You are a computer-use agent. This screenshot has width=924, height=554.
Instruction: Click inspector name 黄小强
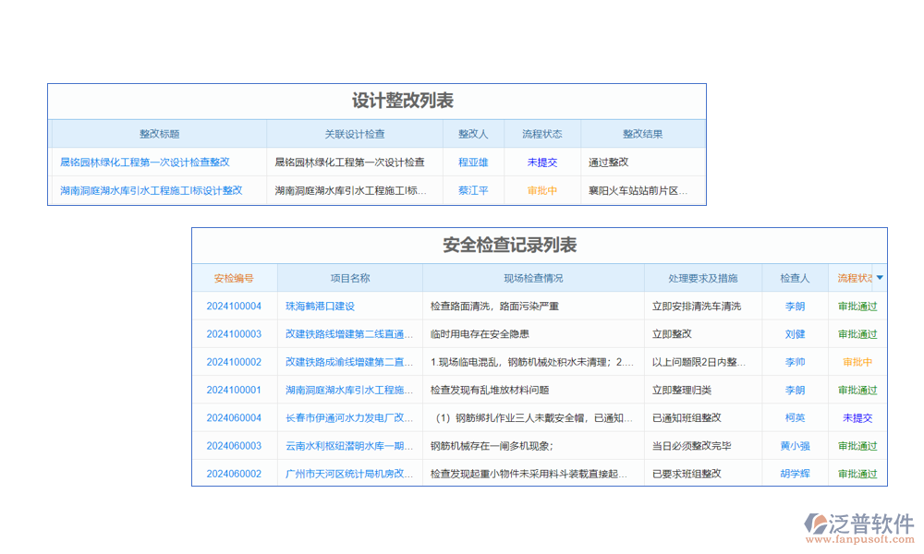(x=796, y=446)
